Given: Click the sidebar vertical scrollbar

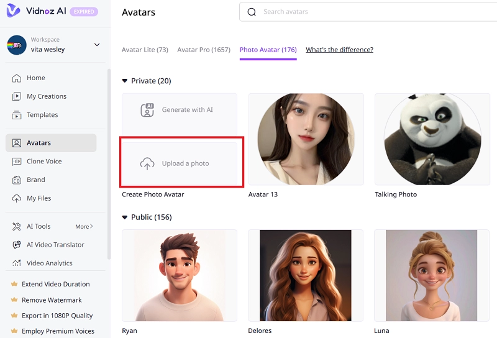Looking at the screenshot, I should 109,164.
